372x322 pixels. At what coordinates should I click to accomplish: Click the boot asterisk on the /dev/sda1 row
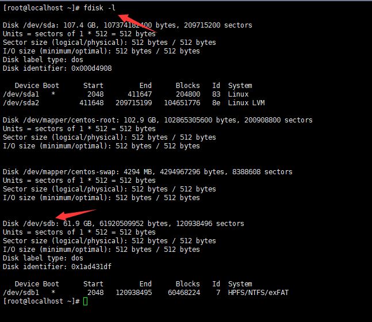tap(53, 94)
